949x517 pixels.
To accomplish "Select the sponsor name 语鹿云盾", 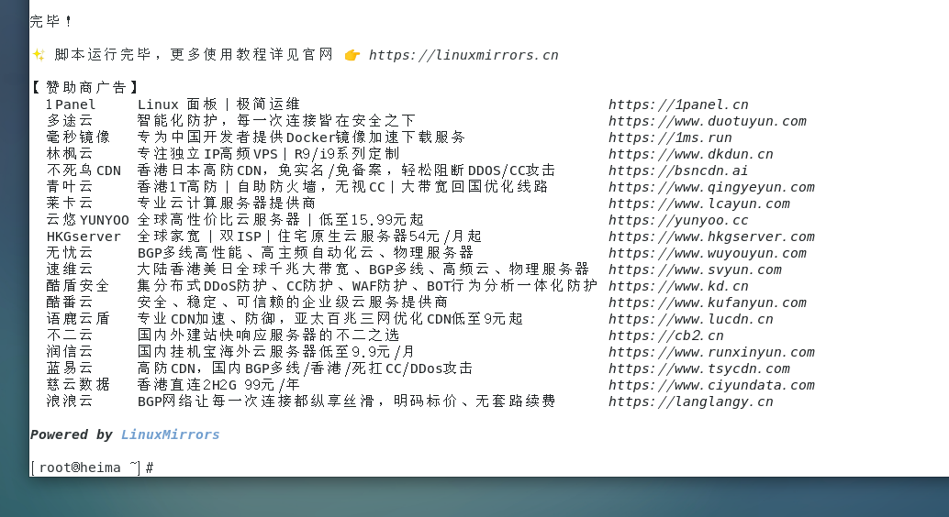I will pyautogui.click(x=78, y=319).
